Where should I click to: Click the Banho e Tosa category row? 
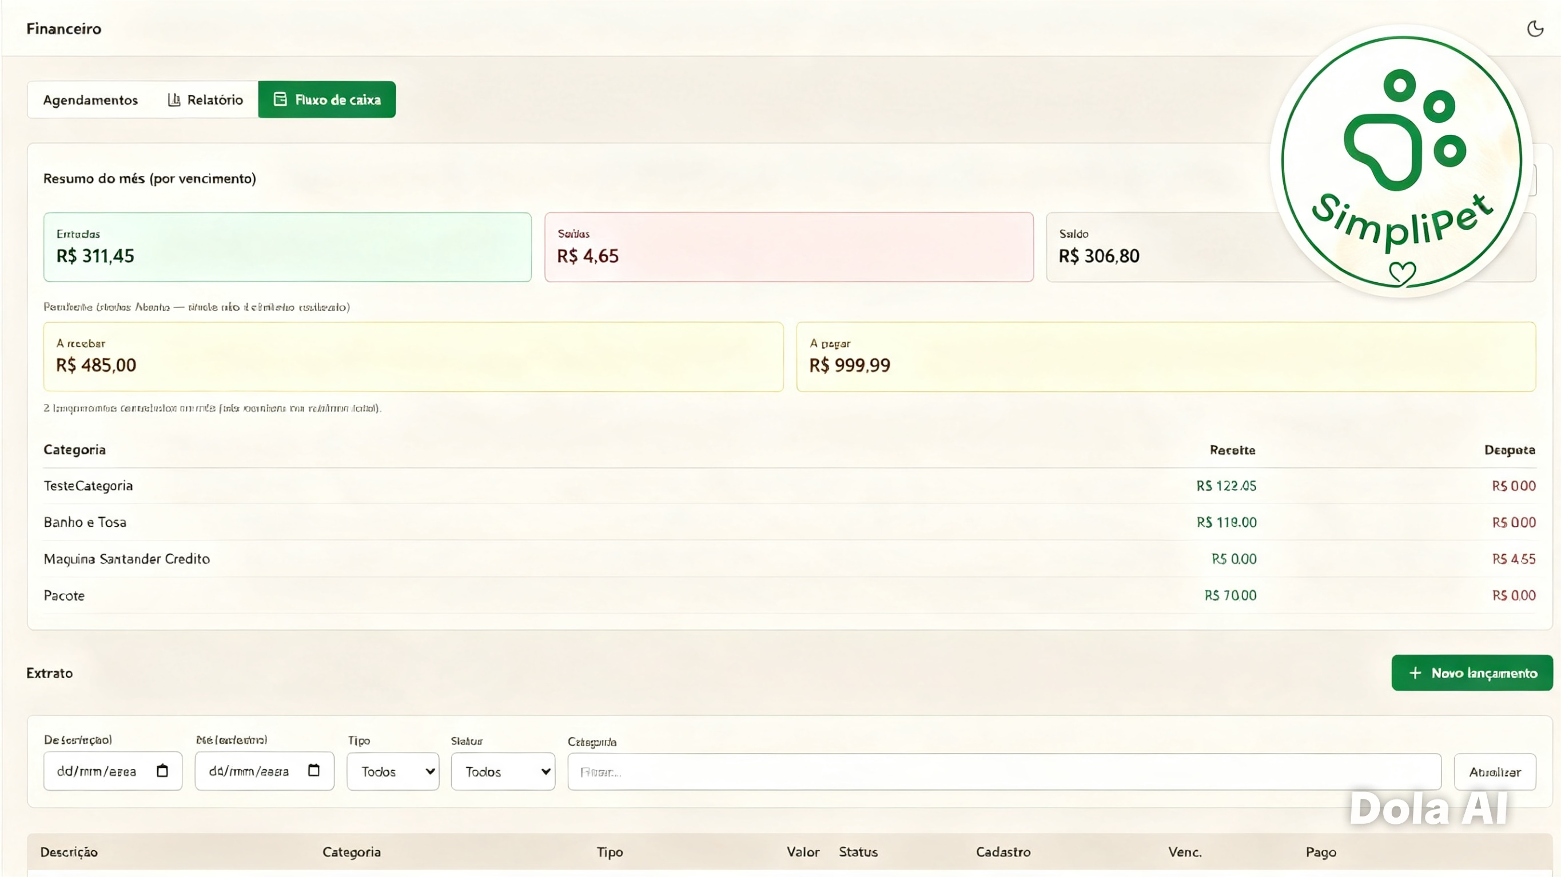tap(790, 522)
